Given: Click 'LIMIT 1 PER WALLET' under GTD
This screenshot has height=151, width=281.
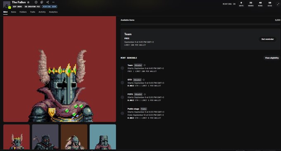Looking at the screenshot, I should (x=151, y=86).
